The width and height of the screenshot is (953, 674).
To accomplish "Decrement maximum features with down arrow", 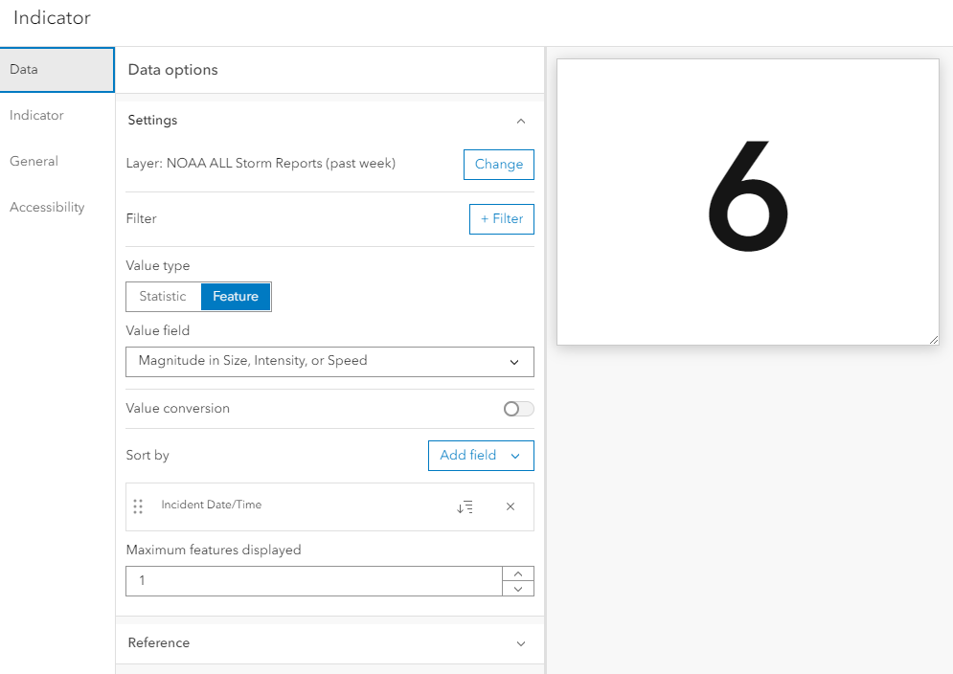I will 518,587.
